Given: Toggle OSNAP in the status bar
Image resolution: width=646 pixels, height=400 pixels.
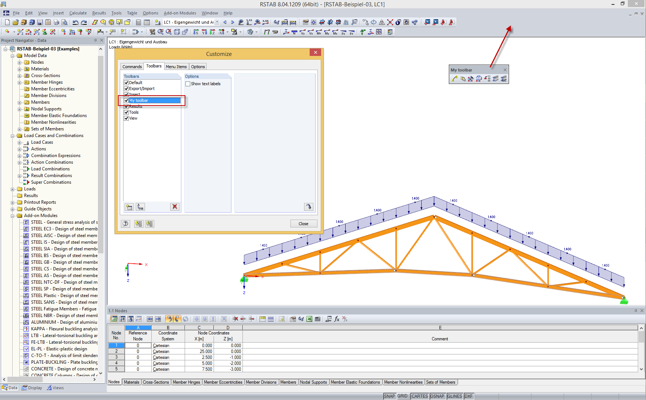Looking at the screenshot, I should pos(437,396).
